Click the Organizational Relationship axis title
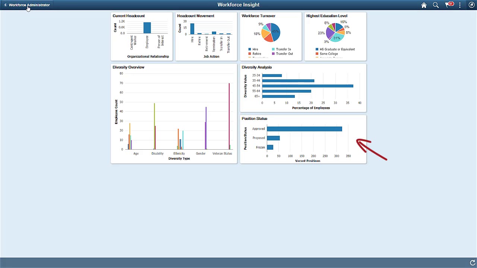This screenshot has width=477, height=268. (148, 57)
